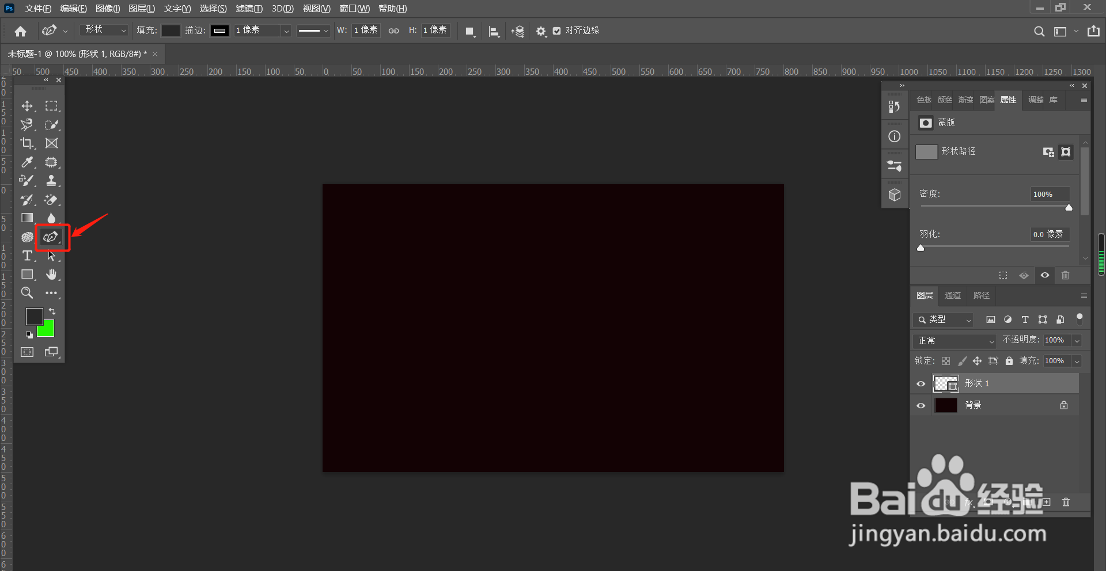Toggle mask visibility eye in Properties panel
The height and width of the screenshot is (571, 1106).
[x=1044, y=275]
